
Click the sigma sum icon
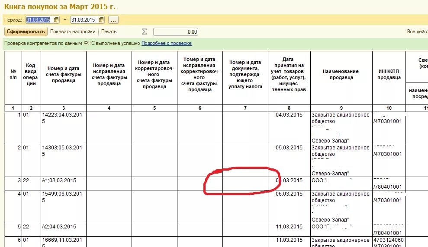click(144, 32)
